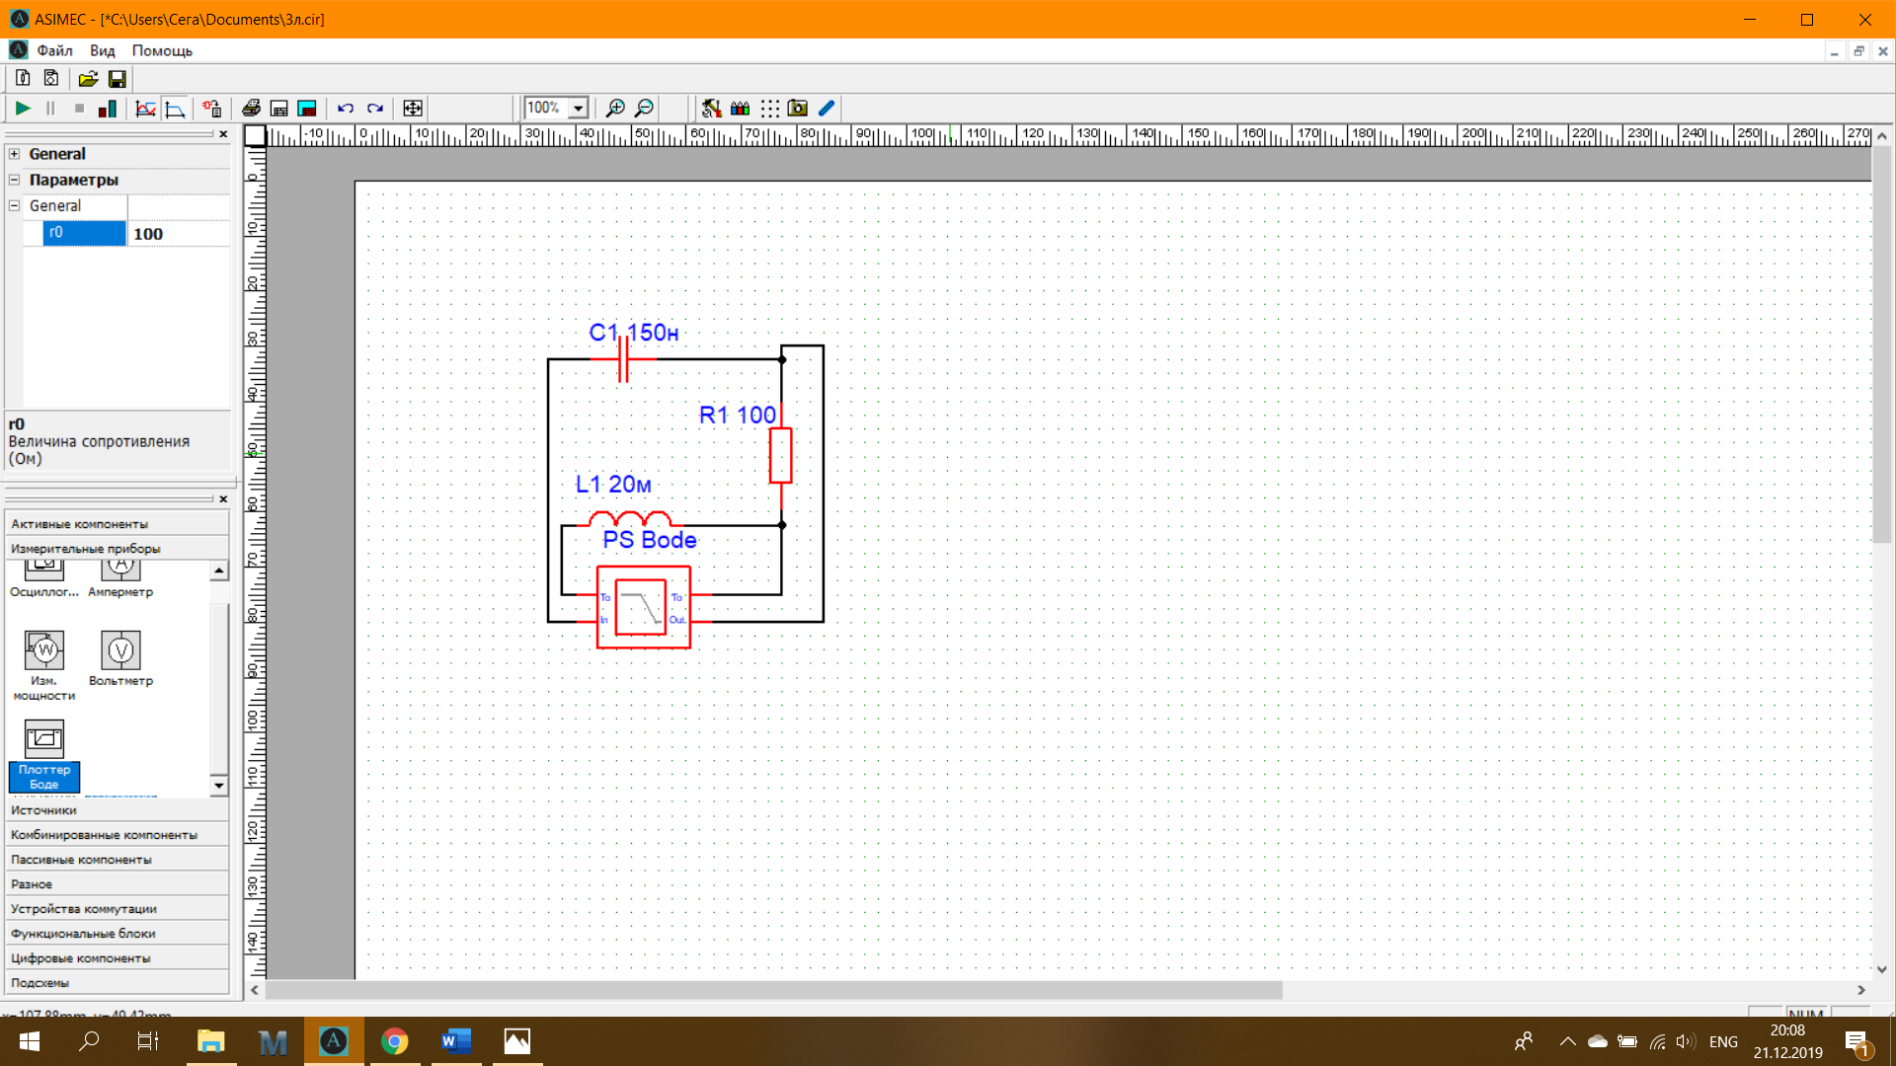
Task: Click the wiring tools icon
Action: pos(711,109)
